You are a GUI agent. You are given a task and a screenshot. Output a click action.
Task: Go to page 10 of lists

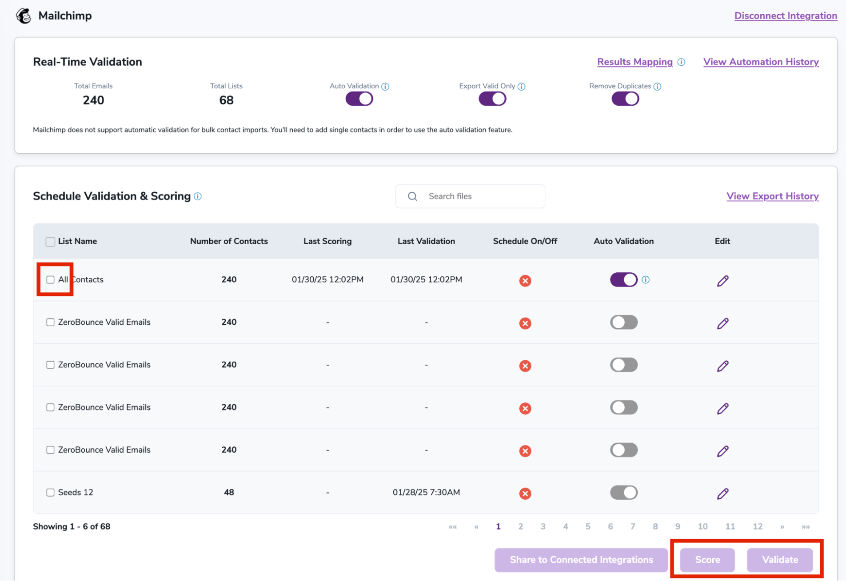click(x=702, y=527)
